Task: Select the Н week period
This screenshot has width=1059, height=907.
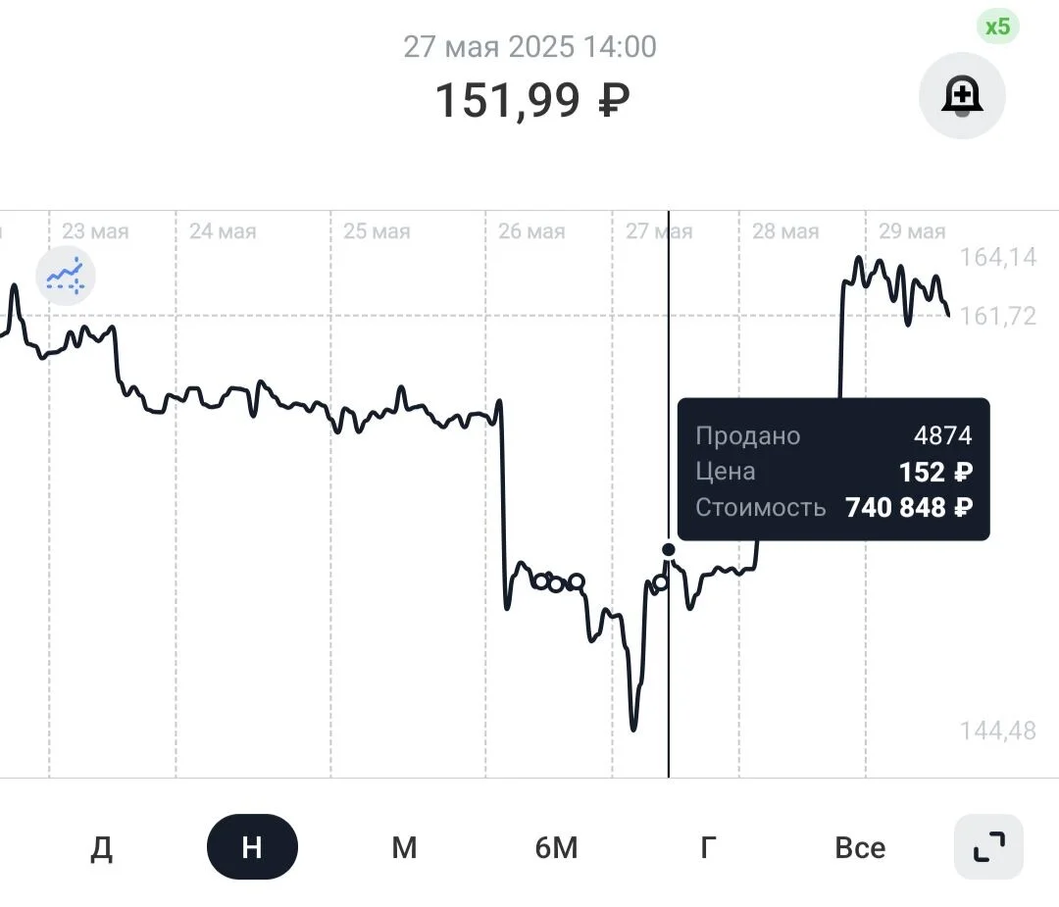Action: click(252, 847)
